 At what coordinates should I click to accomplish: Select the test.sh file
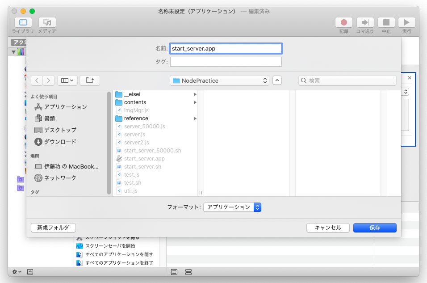point(129,183)
